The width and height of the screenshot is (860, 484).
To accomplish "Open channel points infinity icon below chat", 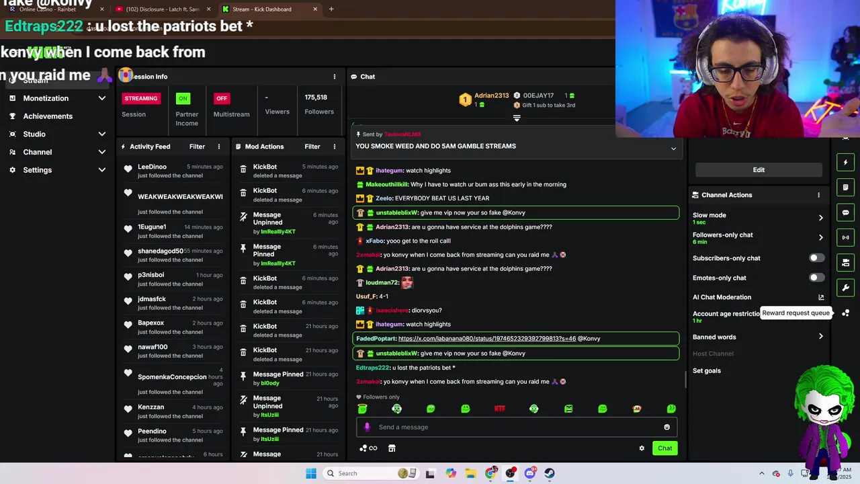I will pyautogui.click(x=368, y=448).
